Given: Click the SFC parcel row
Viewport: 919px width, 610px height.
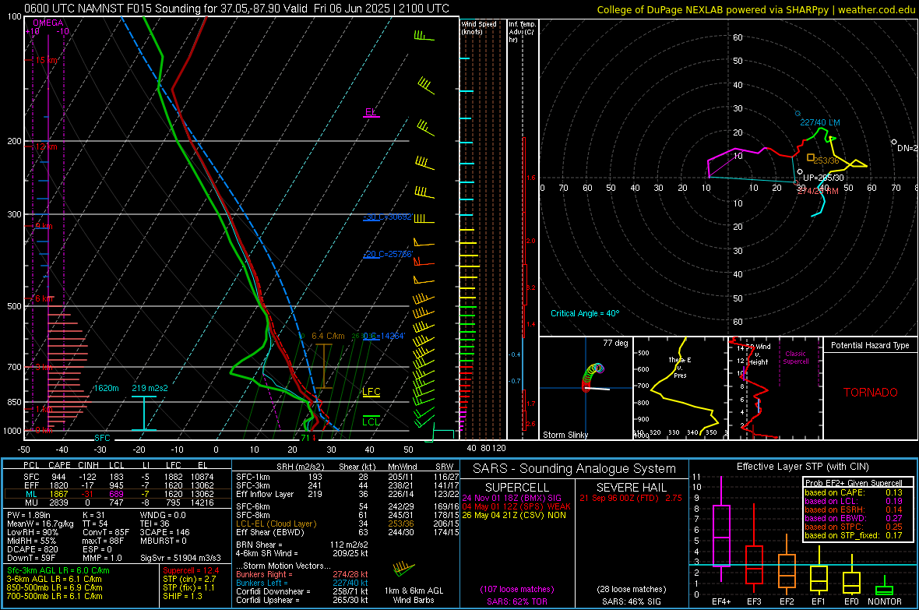Looking at the screenshot, I should (118, 477).
